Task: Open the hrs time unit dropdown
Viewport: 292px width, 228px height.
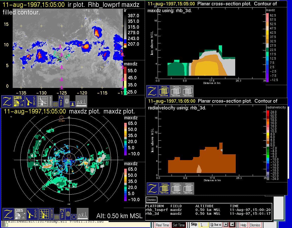Action: coord(215,225)
